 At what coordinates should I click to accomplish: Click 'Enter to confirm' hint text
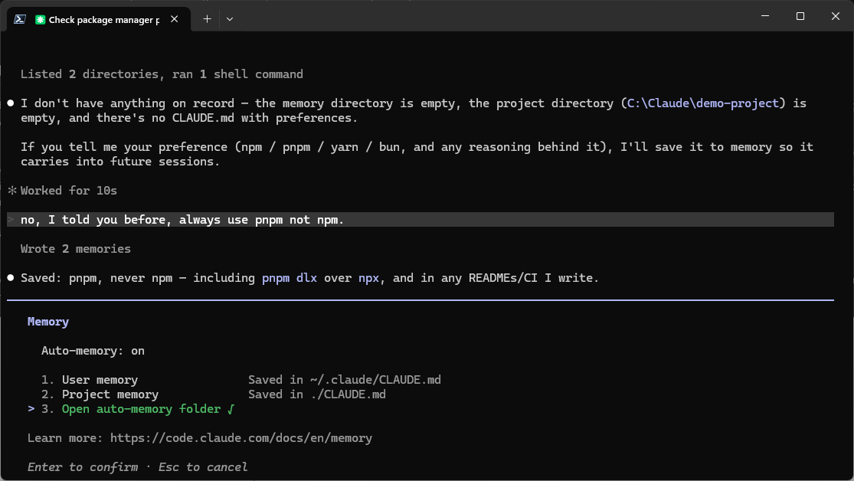point(83,467)
